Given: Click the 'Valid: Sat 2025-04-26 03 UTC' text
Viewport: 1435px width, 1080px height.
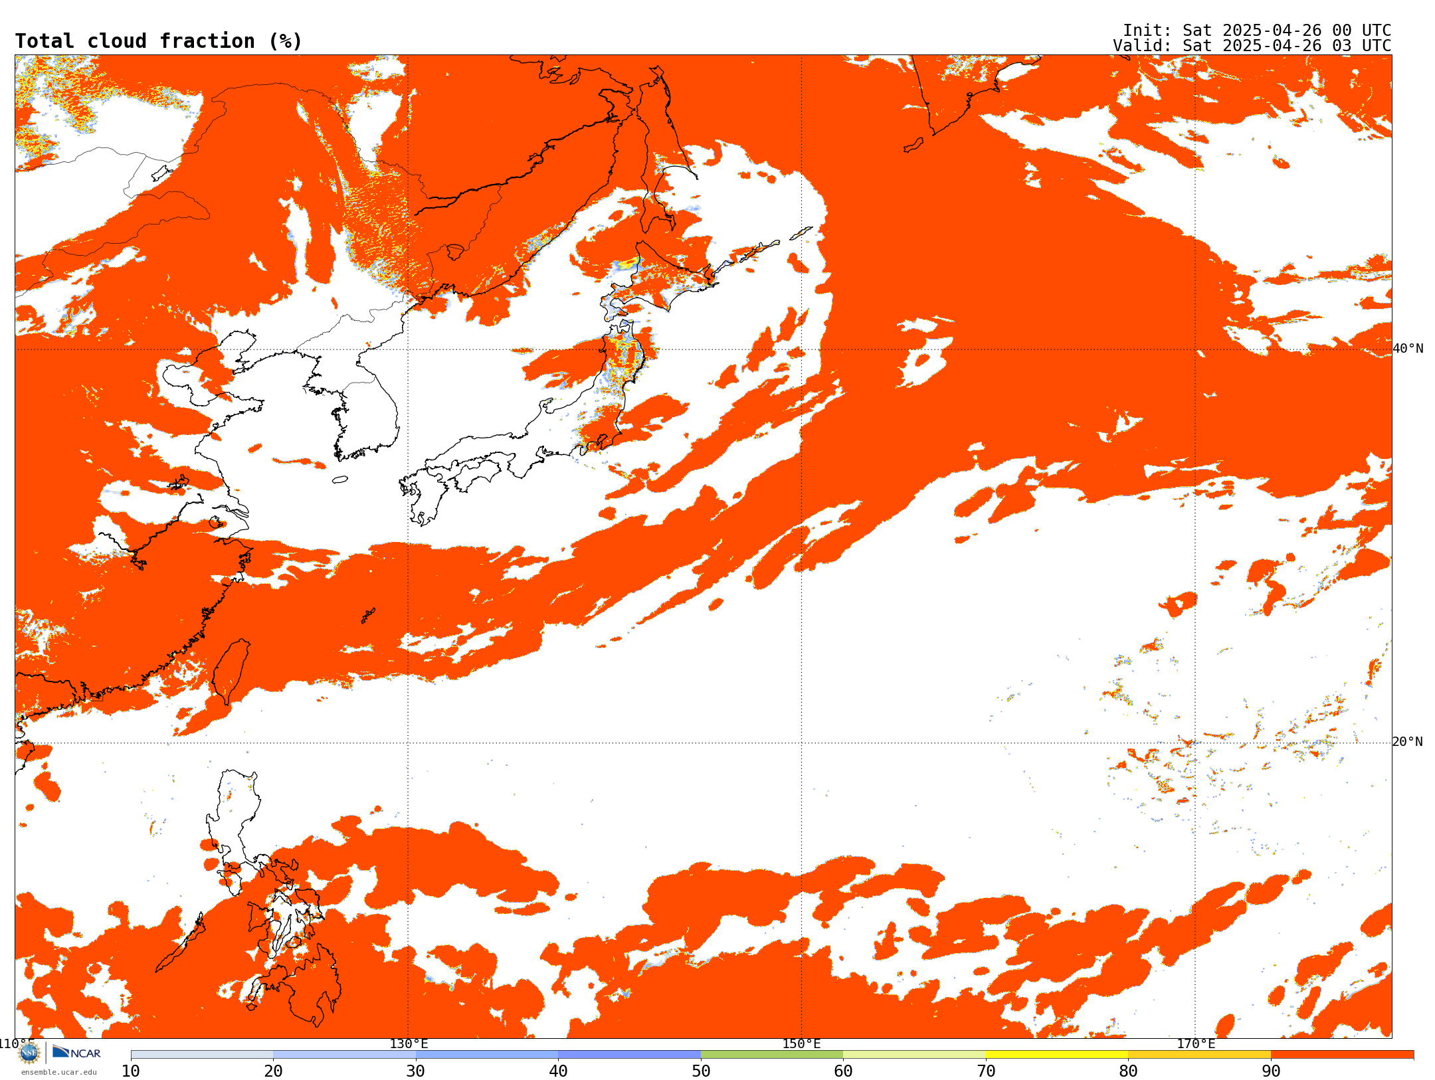Looking at the screenshot, I should coord(1252,46).
